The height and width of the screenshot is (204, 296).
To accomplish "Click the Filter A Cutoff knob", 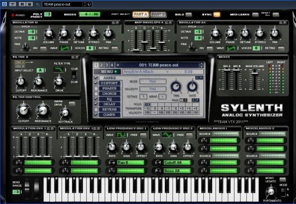I will 21,82.
